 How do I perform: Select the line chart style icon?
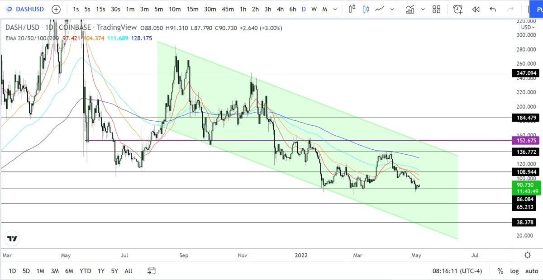(x=380, y=9)
